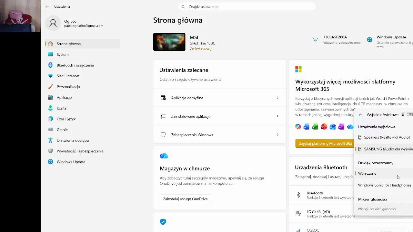Open the System settings icon
The height and width of the screenshot is (232, 413).
coord(50,54)
